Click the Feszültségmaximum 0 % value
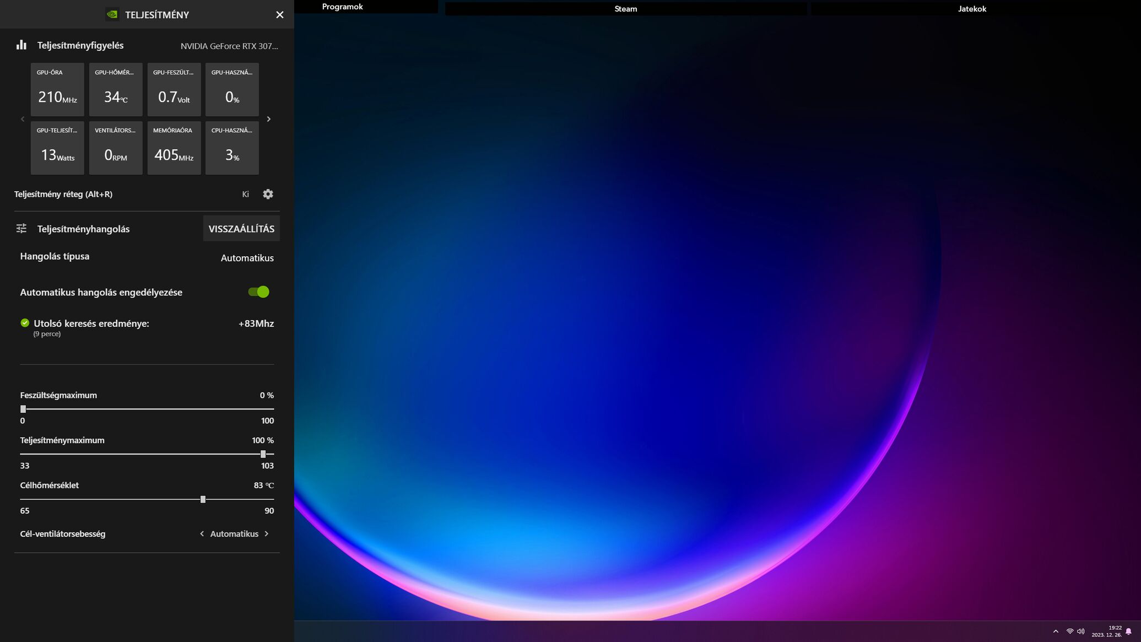 267,395
